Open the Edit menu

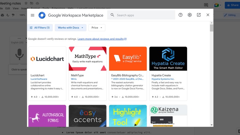[x=7, y=9]
